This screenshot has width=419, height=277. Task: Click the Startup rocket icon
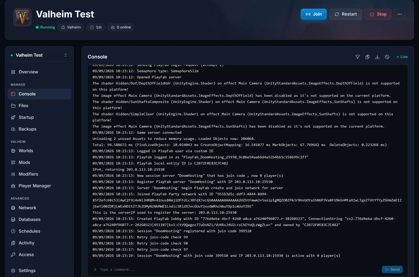[x=13, y=117]
